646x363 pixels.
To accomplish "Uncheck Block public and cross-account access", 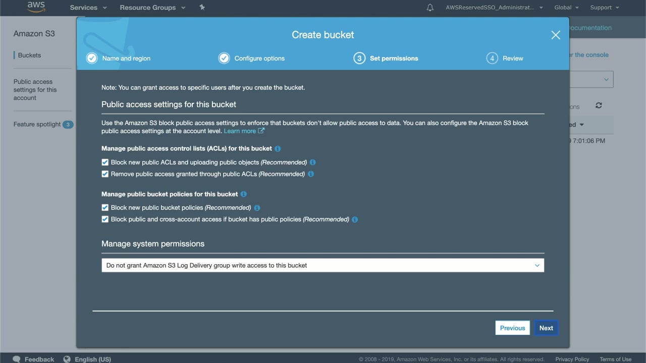I will pyautogui.click(x=105, y=219).
